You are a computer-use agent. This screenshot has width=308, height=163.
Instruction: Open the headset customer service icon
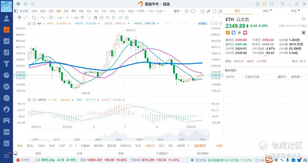pos(257,4)
